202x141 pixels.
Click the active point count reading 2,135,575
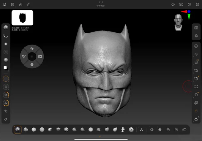pyautogui.click(x=20, y=28)
